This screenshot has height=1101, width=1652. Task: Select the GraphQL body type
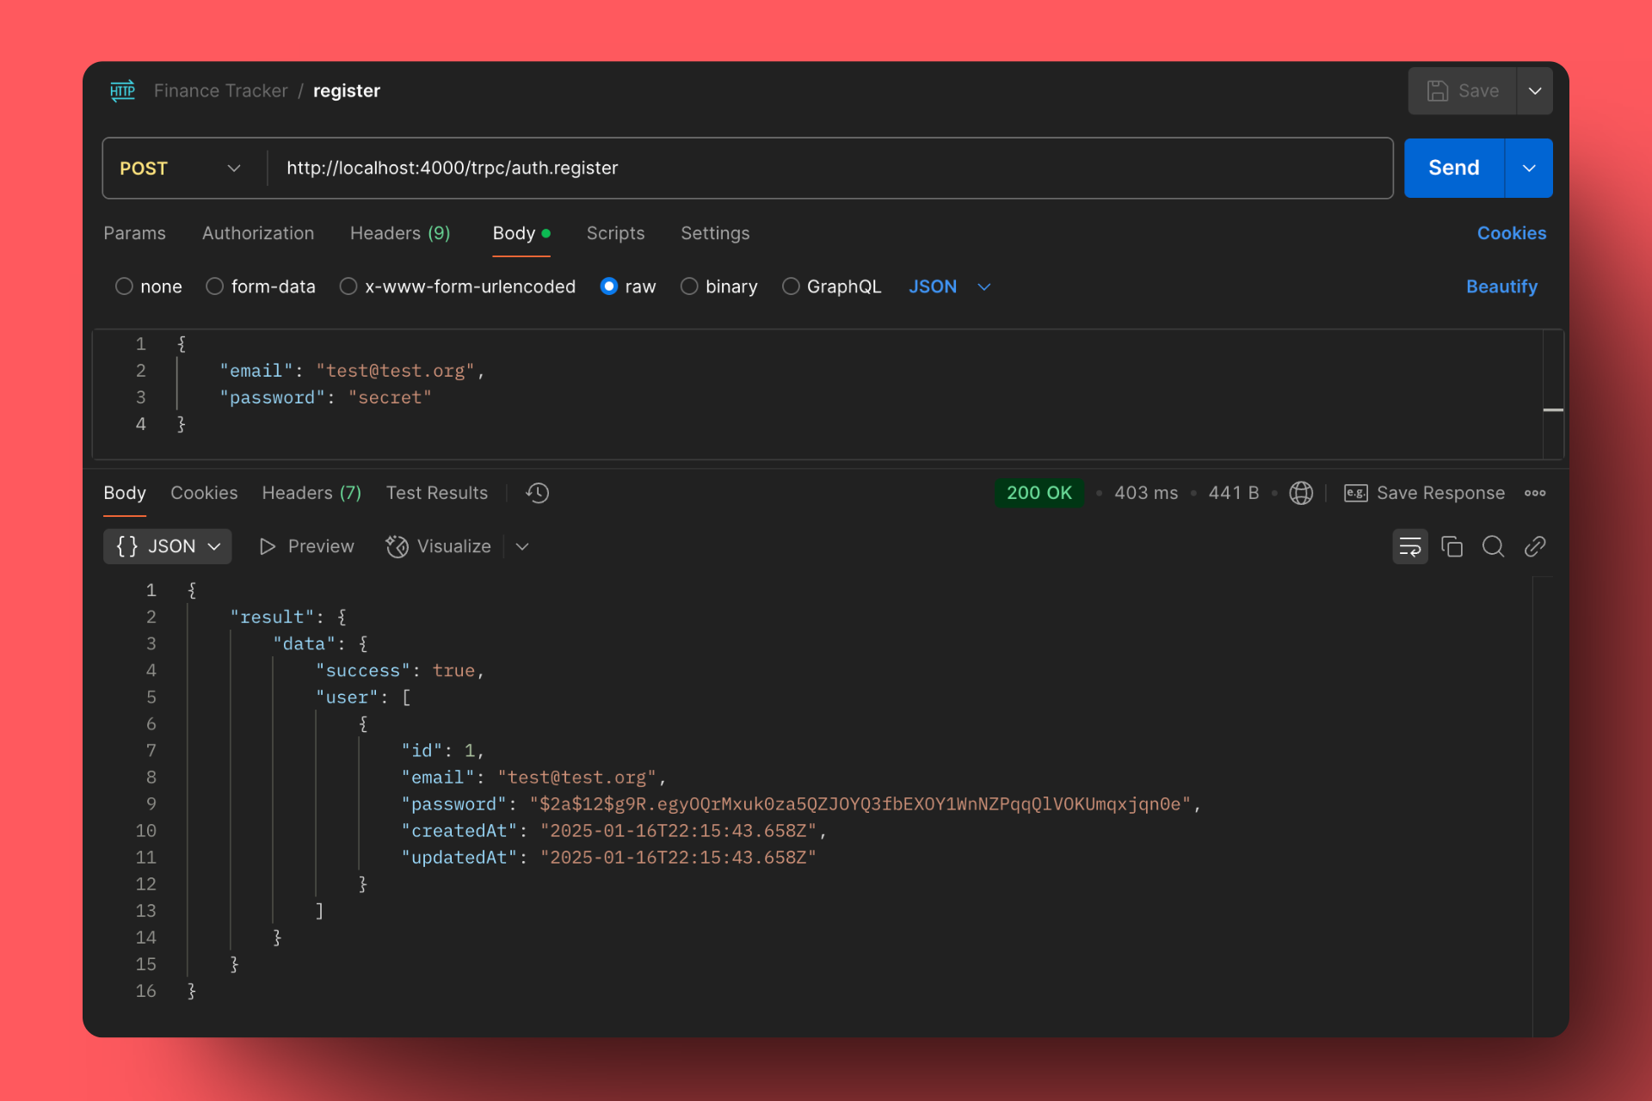pyautogui.click(x=791, y=286)
